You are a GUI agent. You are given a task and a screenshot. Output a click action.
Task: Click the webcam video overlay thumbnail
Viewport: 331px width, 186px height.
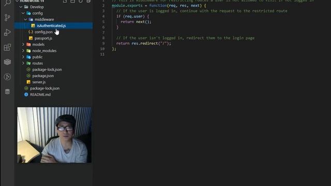pyautogui.click(x=54, y=135)
